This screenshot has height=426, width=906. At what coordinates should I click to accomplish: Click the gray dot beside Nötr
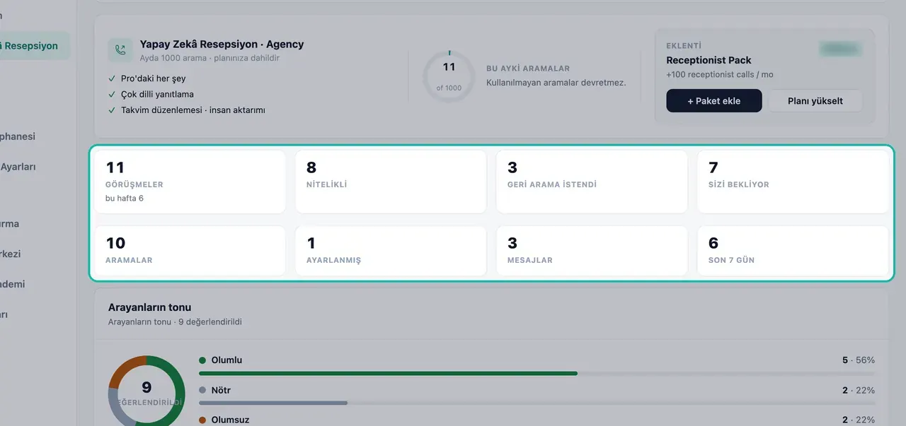[x=202, y=390]
